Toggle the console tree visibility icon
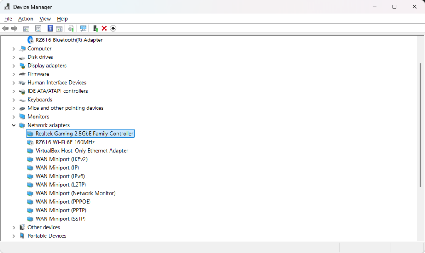 pos(26,28)
